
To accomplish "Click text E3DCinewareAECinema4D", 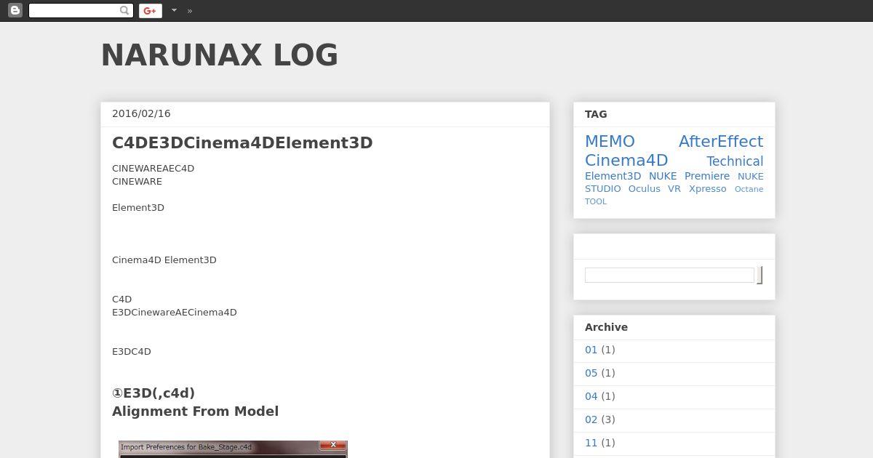I will (x=175, y=313).
